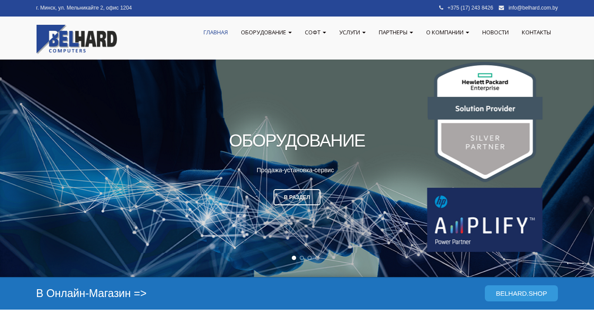
Task: Expand the ПАРТНЕРЫ dropdown menu
Action: pos(396,33)
